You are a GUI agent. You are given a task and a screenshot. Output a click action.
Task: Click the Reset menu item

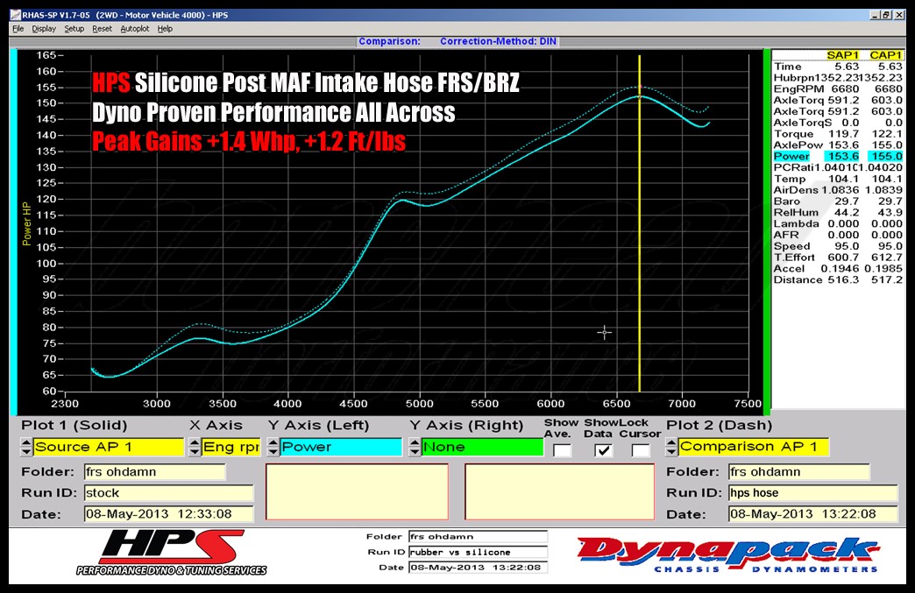pos(103,29)
